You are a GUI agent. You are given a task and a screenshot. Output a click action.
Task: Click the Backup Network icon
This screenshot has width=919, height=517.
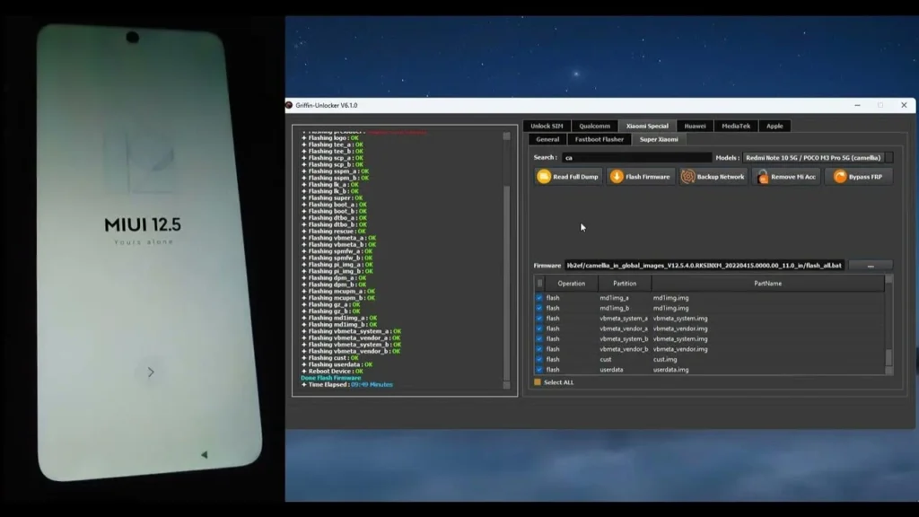[x=688, y=177]
